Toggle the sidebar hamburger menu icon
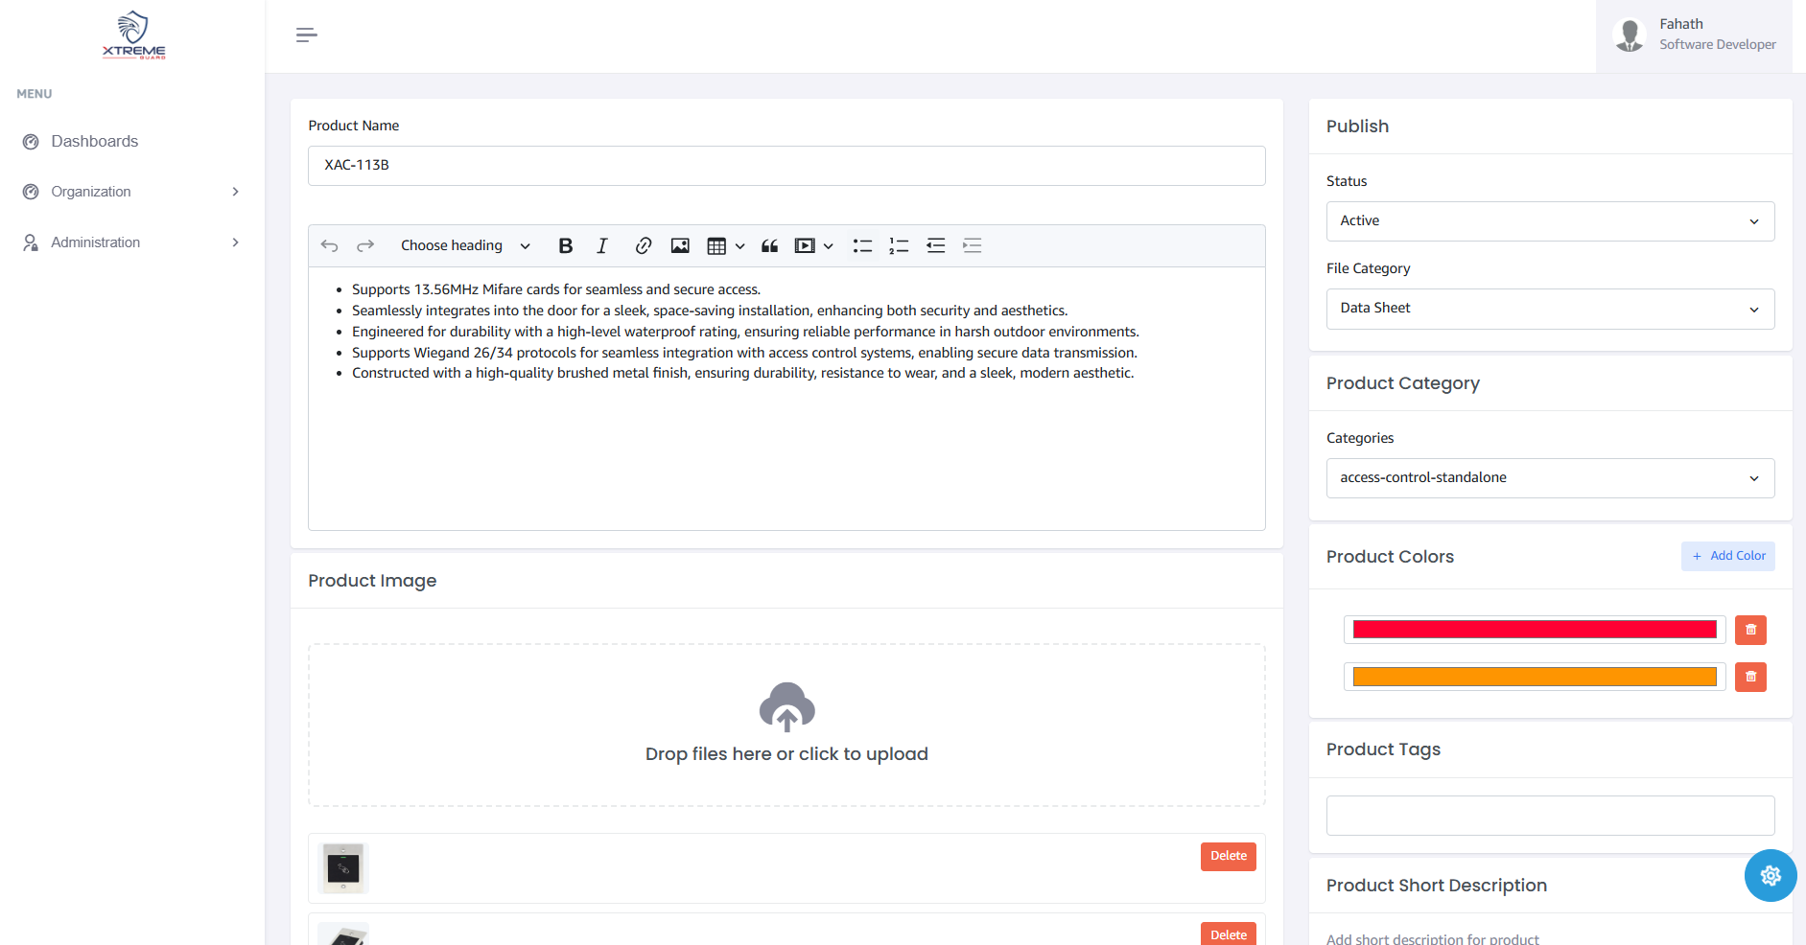 pyautogui.click(x=306, y=35)
